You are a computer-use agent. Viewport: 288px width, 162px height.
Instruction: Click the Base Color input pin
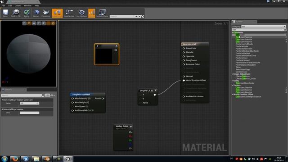pos(184,48)
